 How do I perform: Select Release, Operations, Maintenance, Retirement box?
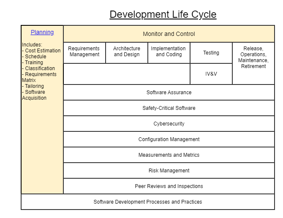pos(253,57)
